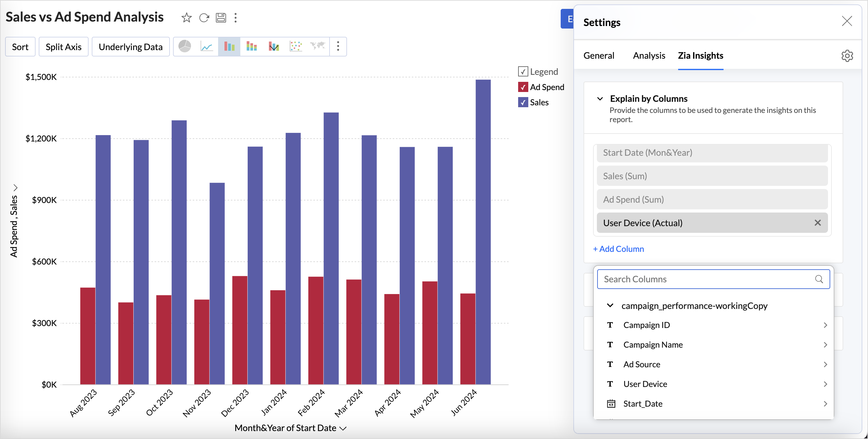Toggle the Sales series checkbox

(523, 102)
